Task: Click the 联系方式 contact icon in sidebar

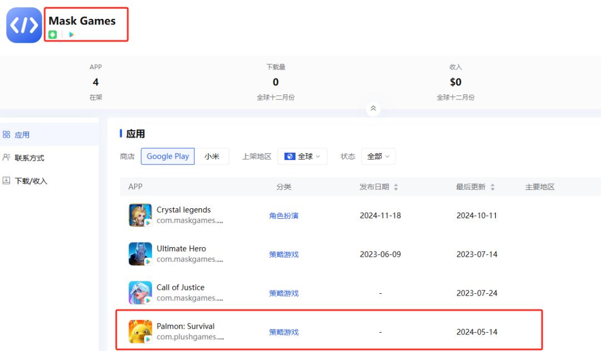Action: 7,157
